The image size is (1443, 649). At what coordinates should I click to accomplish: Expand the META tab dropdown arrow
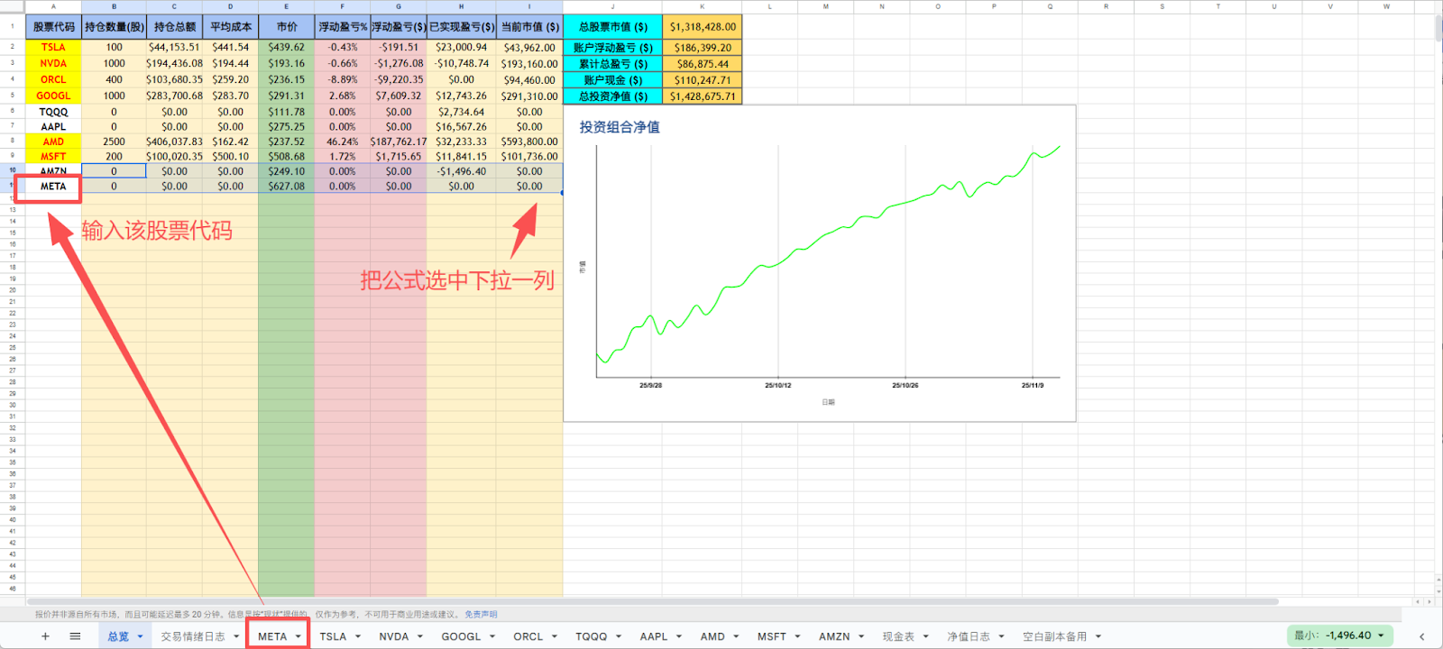pos(298,636)
